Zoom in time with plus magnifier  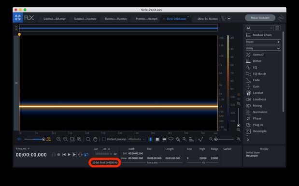(58, 139)
